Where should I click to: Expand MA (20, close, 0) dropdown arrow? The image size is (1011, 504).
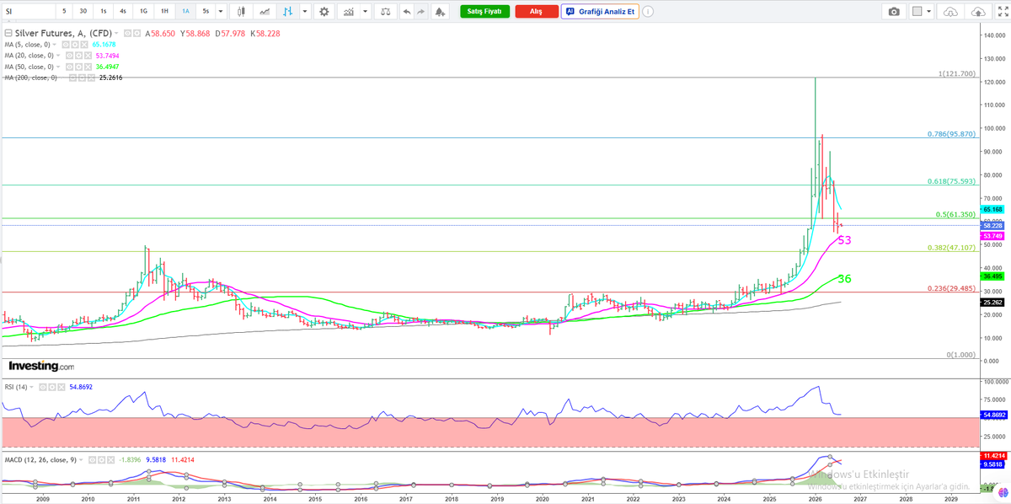58,56
